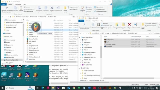Click Copy icon in 24.2.2.4597_WO window ribbon
Screen dimensions: 160x90
pos(93,24)
